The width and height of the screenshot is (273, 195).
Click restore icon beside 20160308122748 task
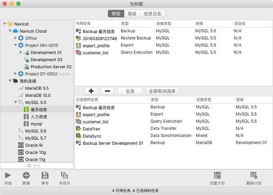[78, 38]
